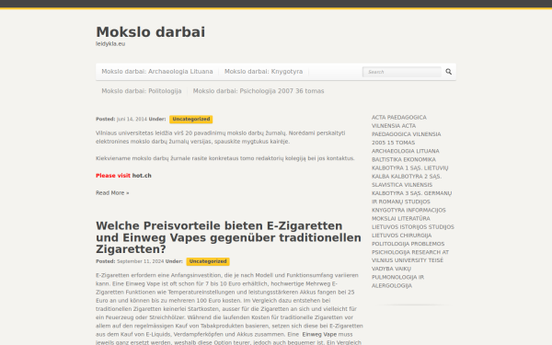
Task: Click paragraph starting 'Vilniaus universitetas leidžia'
Action: (x=221, y=137)
